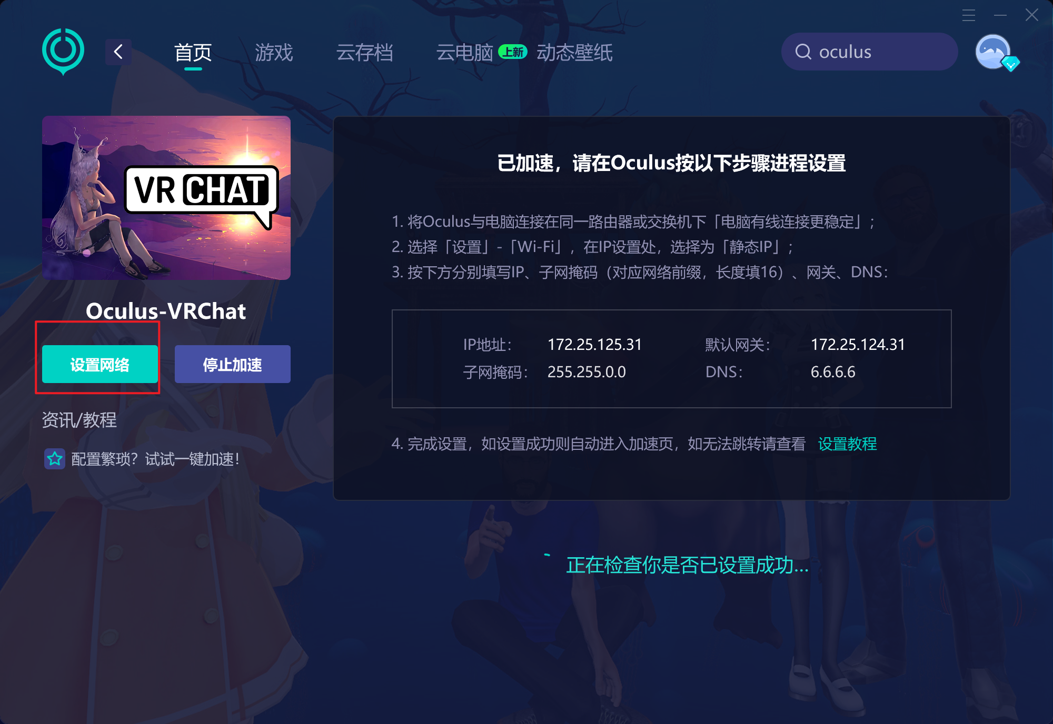Click the back arrow button
Image resolution: width=1053 pixels, height=724 pixels.
118,52
